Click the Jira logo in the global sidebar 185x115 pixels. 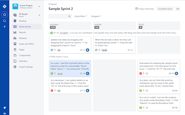(4, 6)
